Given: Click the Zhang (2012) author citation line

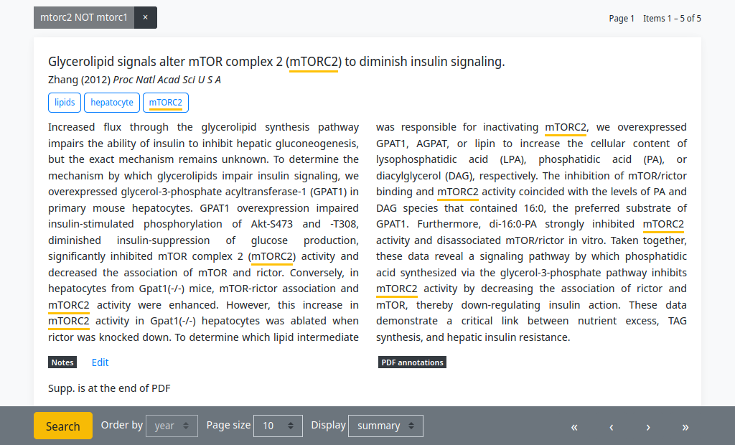Looking at the screenshot, I should click(x=134, y=80).
